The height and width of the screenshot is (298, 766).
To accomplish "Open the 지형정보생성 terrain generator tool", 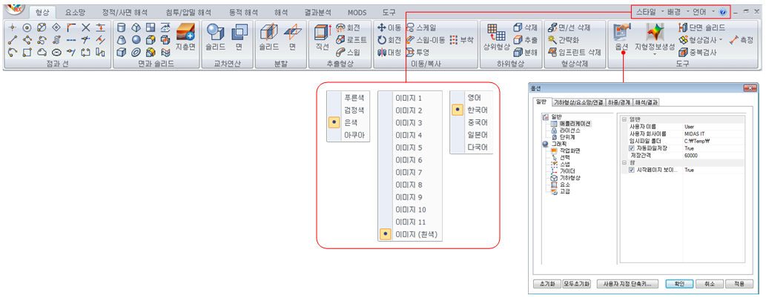I will (x=654, y=38).
